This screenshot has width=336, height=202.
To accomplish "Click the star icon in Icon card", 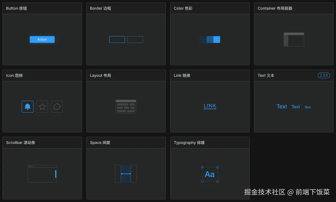I will coord(42,107).
